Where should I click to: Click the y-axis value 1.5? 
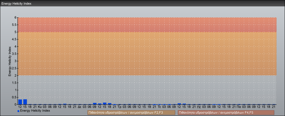click(x=15, y=83)
